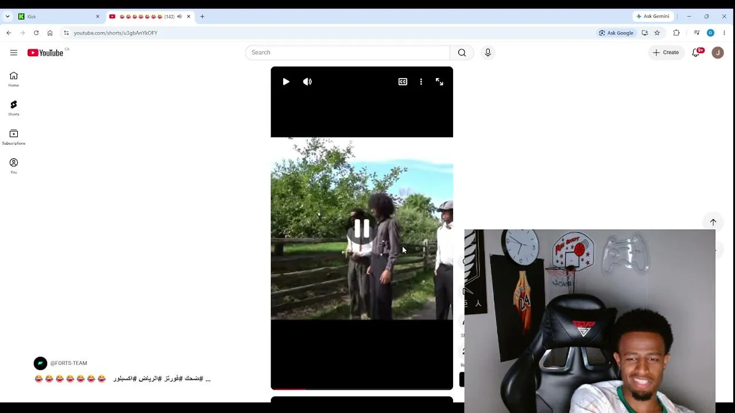Open Home in the YouTube sidebar

(x=14, y=79)
